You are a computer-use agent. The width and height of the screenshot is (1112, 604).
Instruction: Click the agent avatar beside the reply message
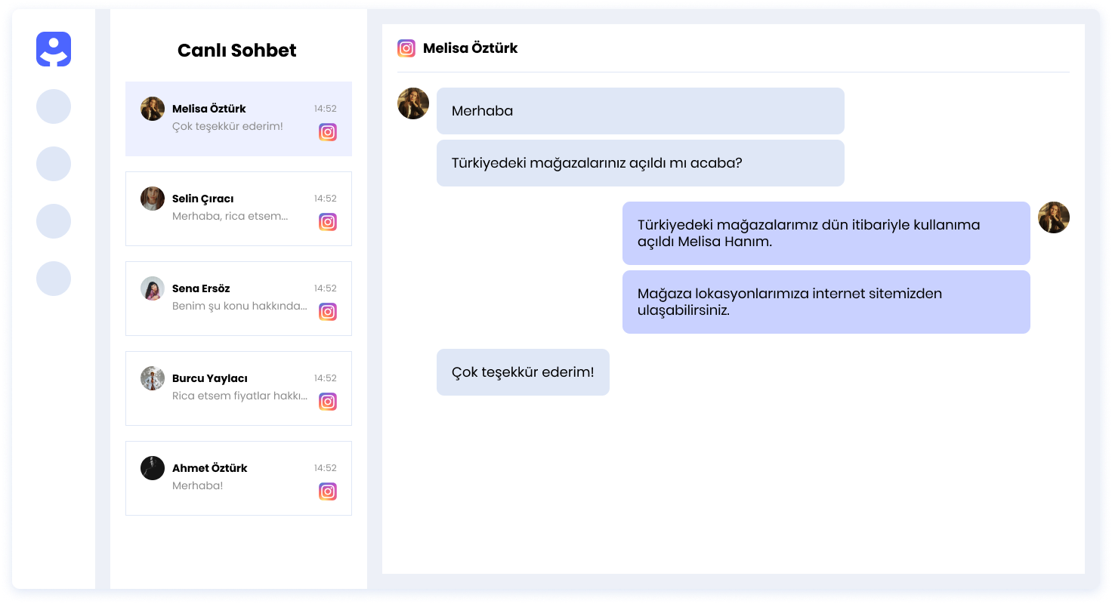click(x=1053, y=217)
